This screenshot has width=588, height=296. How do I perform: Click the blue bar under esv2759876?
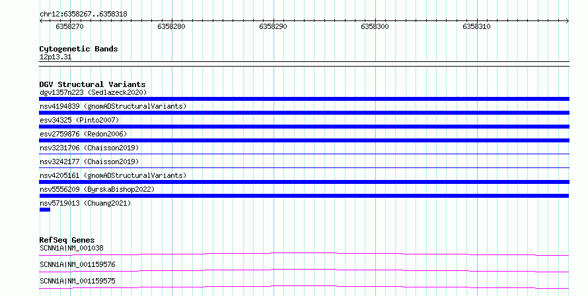click(304, 140)
